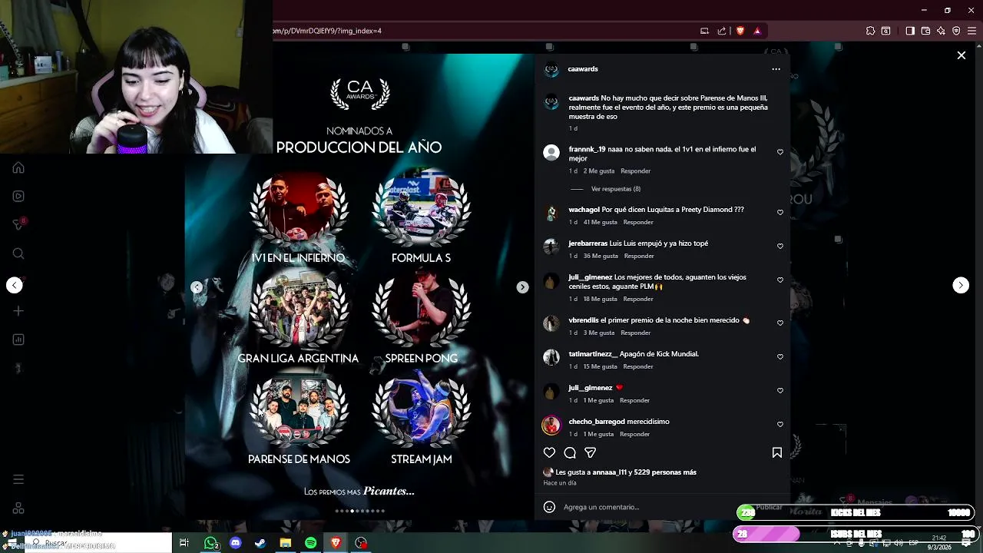Open Spotify from the taskbar

coord(310,543)
